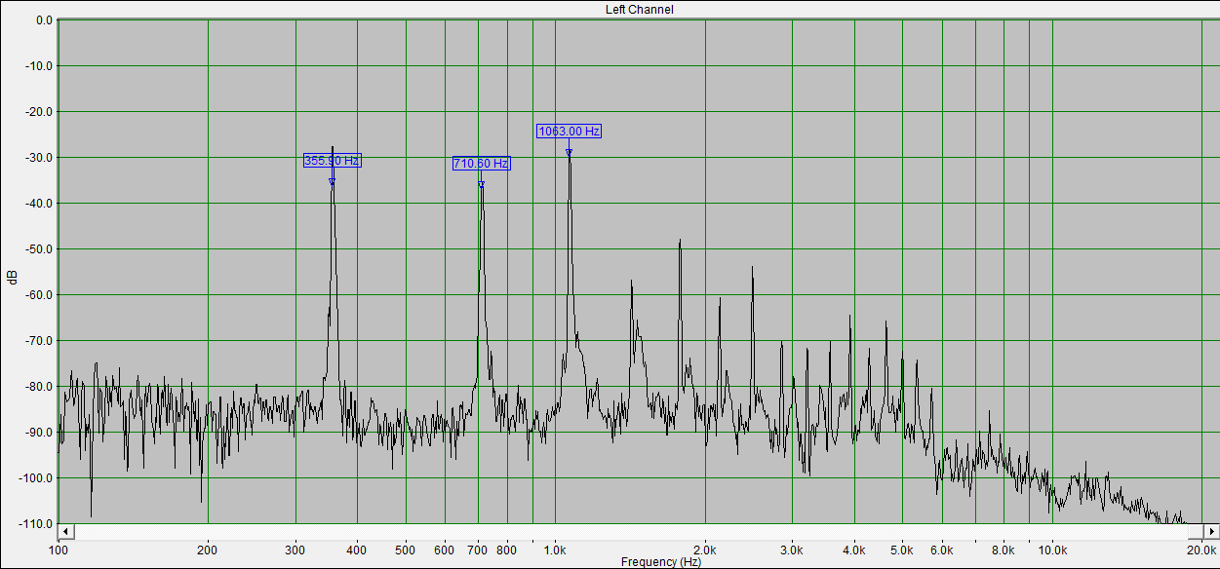Click the 710.60 Hz peak marker label
Viewport: 1220px width, 569px height.
pyautogui.click(x=481, y=164)
